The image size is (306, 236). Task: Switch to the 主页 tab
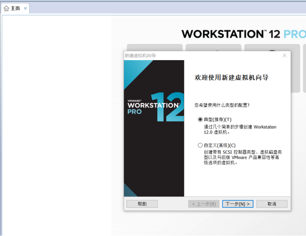[15, 8]
